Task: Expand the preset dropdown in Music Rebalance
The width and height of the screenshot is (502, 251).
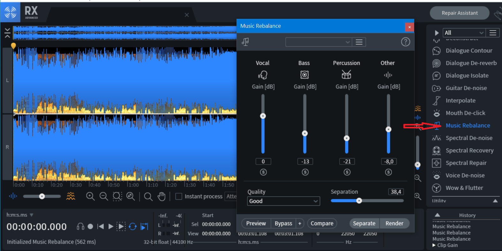Action: pos(318,42)
